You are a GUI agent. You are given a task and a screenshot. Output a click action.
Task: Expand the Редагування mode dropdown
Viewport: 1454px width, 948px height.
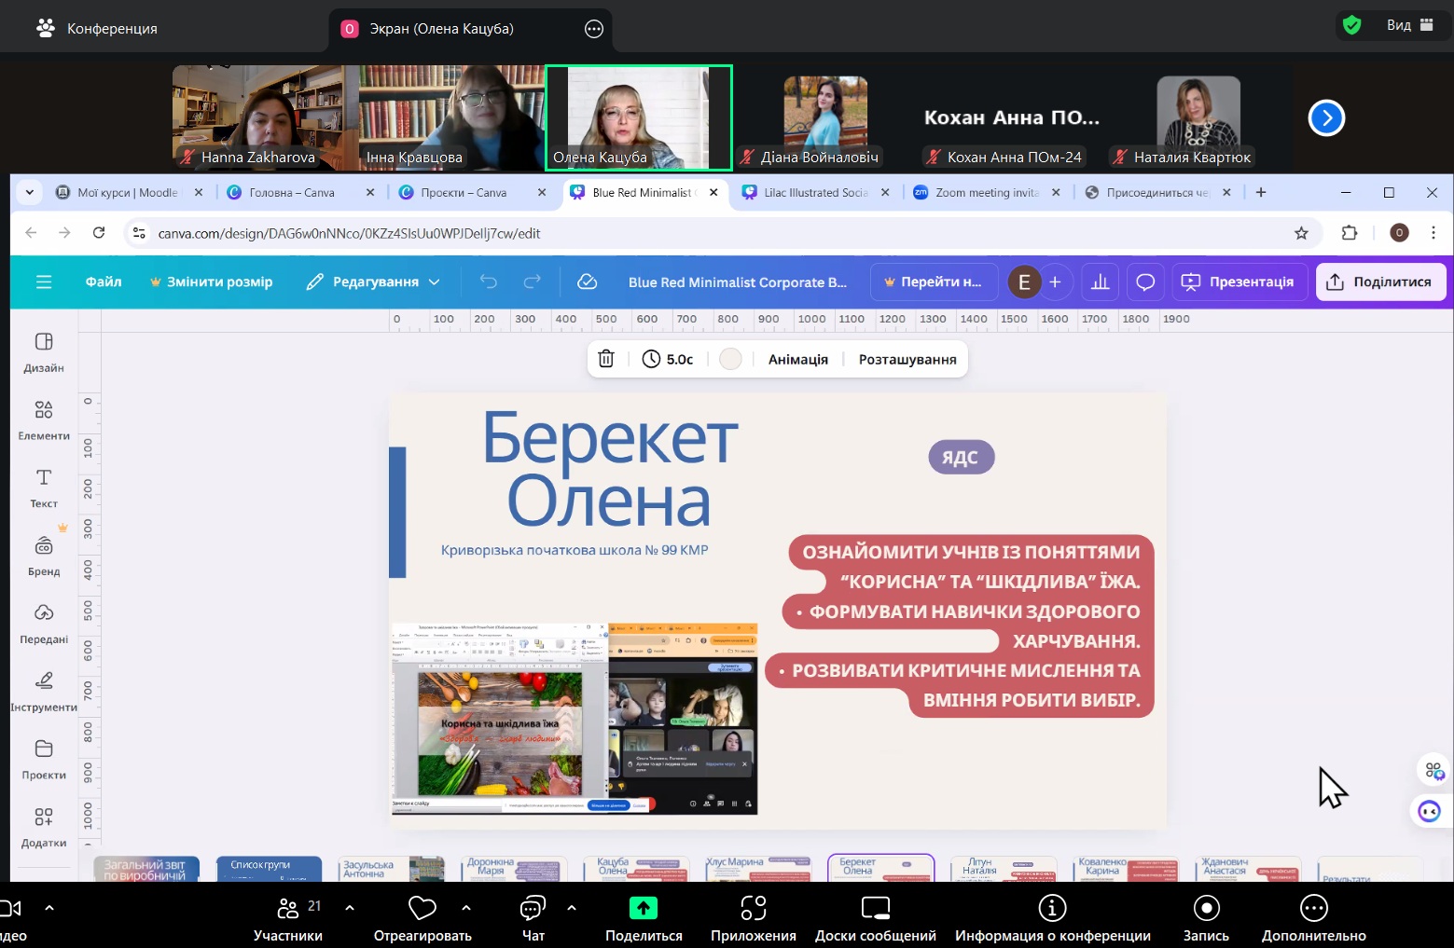click(x=373, y=282)
